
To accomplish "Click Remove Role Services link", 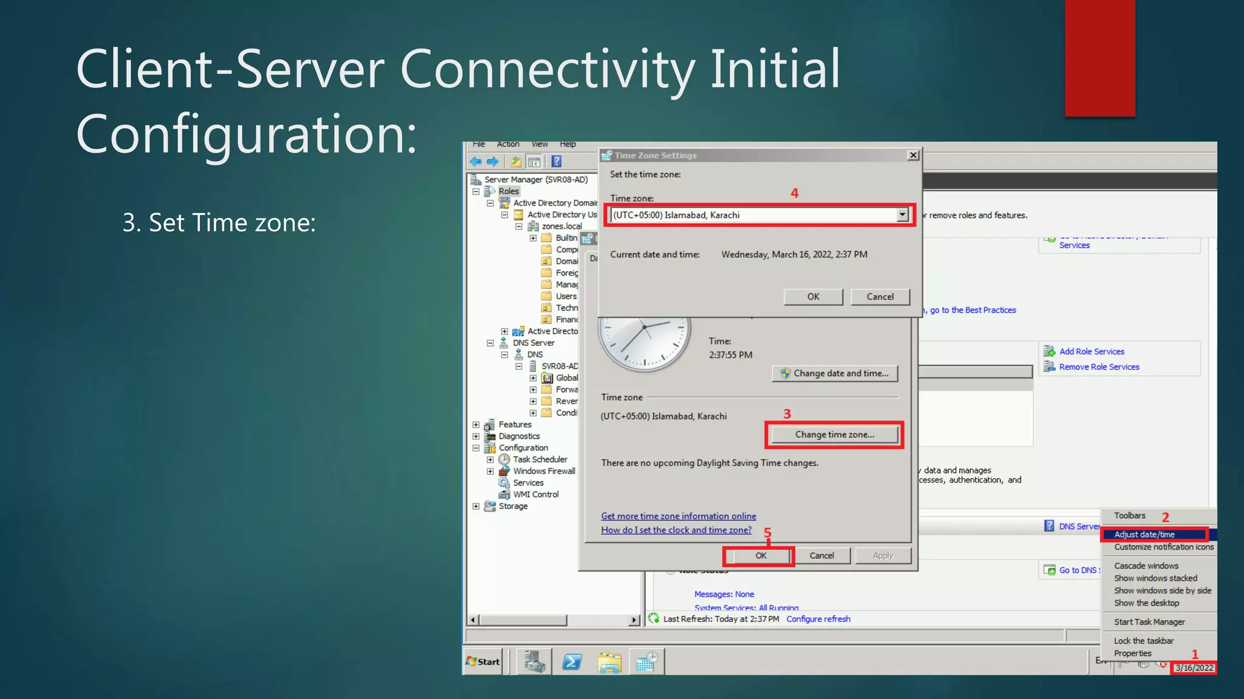I will click(x=1099, y=367).
